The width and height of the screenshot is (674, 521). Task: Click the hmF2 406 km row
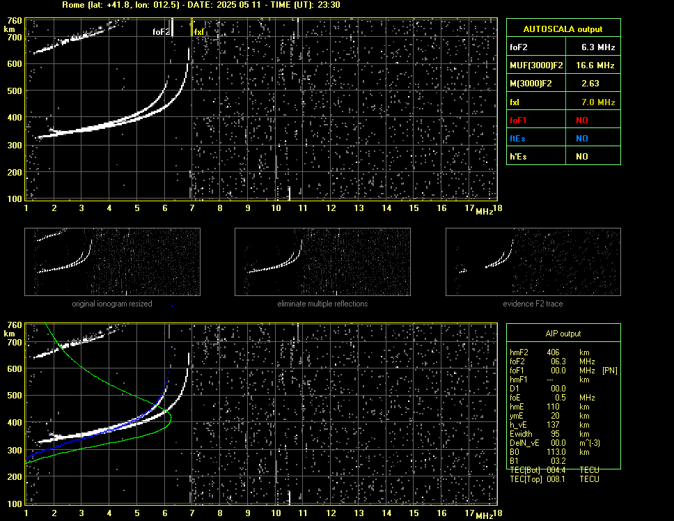click(x=549, y=352)
